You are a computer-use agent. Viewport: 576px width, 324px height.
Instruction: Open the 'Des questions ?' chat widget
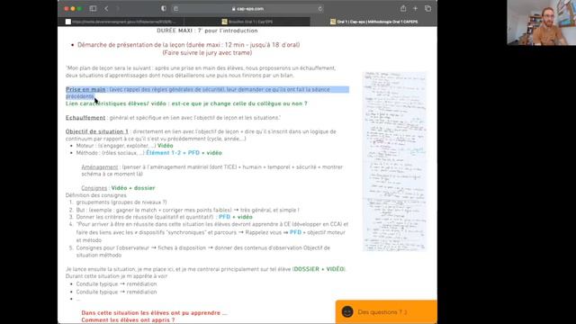[386, 312]
